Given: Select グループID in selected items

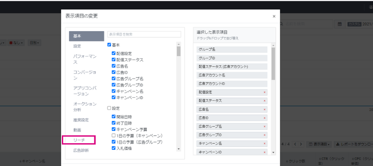Looking at the screenshot, I should click(x=232, y=58).
